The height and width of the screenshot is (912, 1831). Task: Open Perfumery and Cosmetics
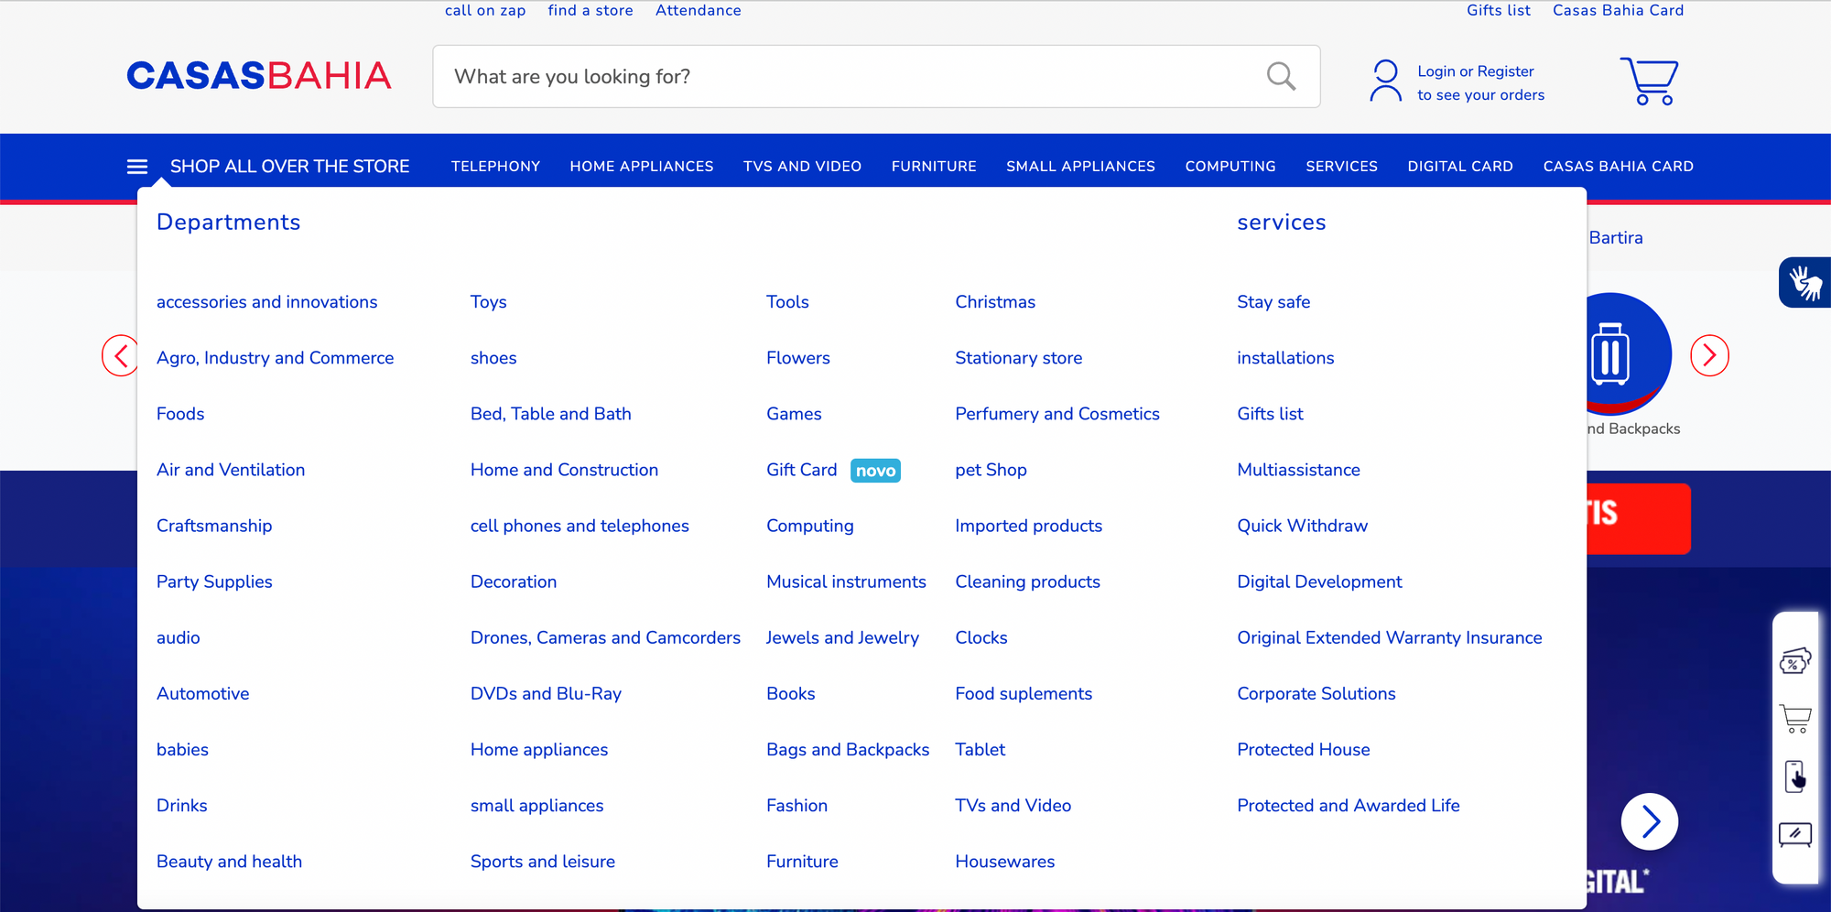[1056, 414]
